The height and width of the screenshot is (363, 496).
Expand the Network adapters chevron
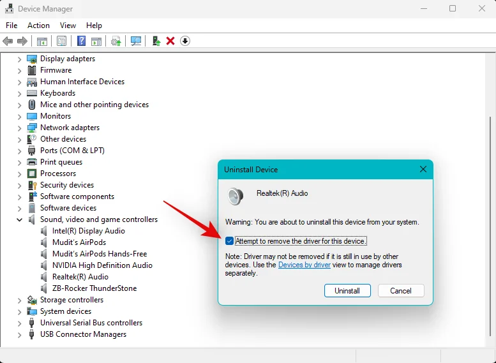[x=19, y=128]
